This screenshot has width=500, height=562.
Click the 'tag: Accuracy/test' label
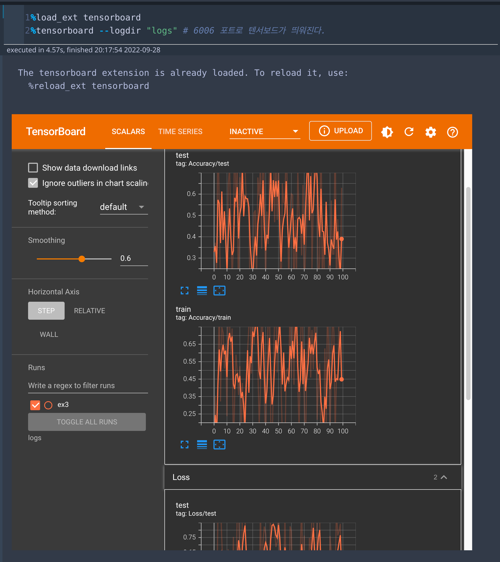(x=202, y=164)
